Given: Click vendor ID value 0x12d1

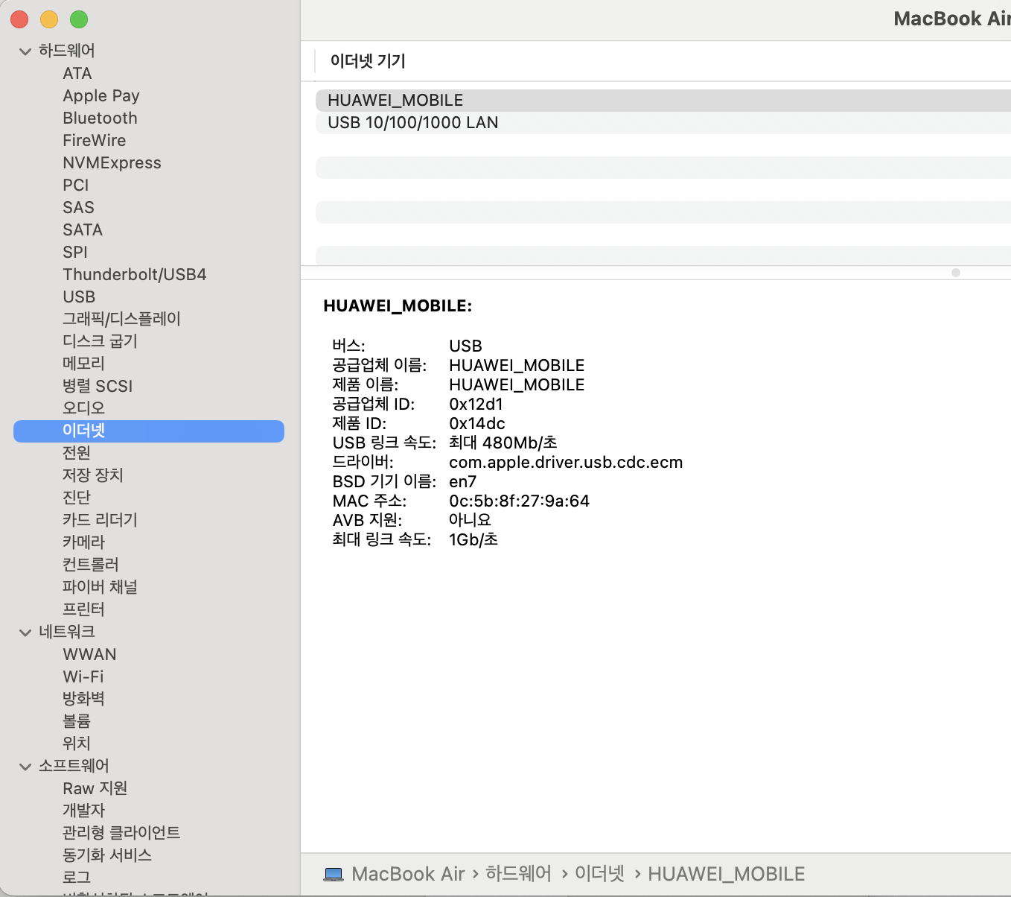Looking at the screenshot, I should 476,405.
